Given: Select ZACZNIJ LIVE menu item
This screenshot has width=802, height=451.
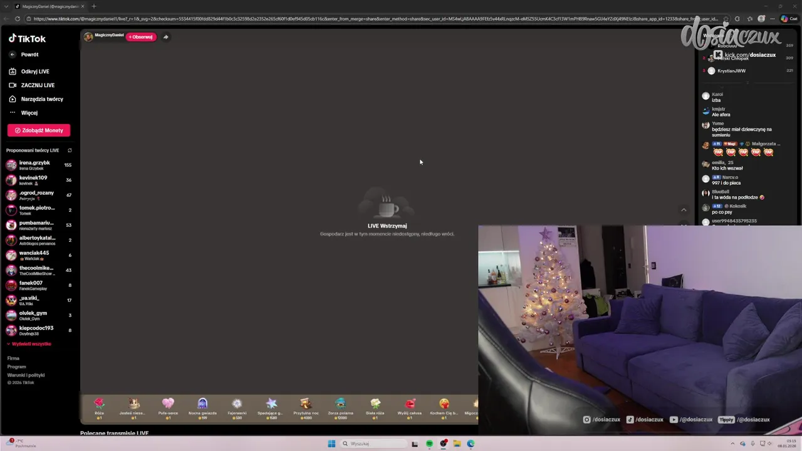Looking at the screenshot, I should pos(32,85).
